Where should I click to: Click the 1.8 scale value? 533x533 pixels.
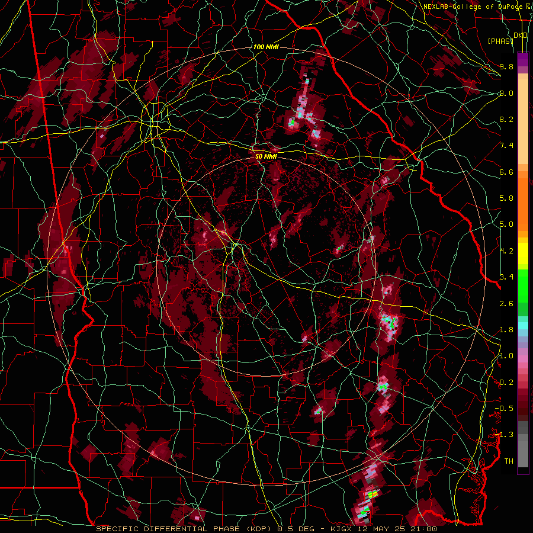(x=506, y=330)
